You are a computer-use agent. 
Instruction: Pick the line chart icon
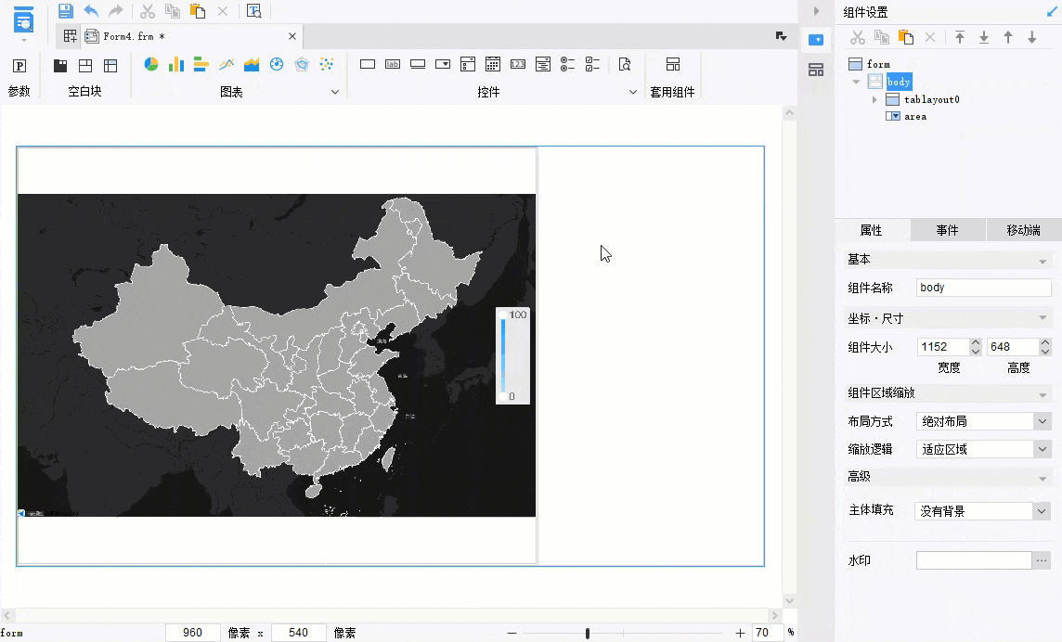click(x=227, y=64)
